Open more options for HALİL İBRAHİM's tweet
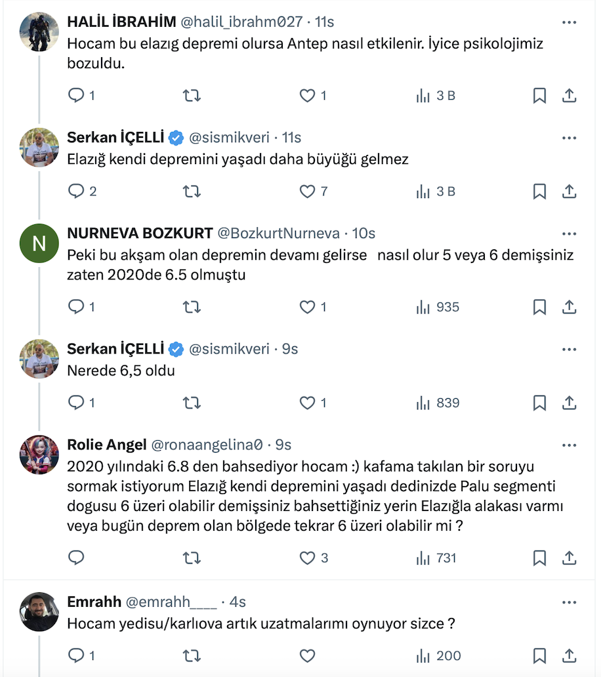The image size is (601, 677). click(x=569, y=22)
